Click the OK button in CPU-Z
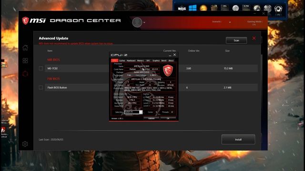 click(x=168, y=118)
